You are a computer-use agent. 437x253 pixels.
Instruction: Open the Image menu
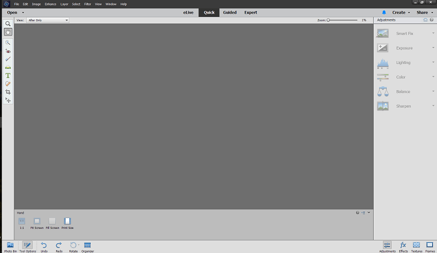coord(36,4)
